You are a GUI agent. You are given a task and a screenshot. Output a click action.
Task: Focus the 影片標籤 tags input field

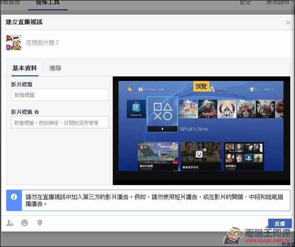[x=60, y=122]
